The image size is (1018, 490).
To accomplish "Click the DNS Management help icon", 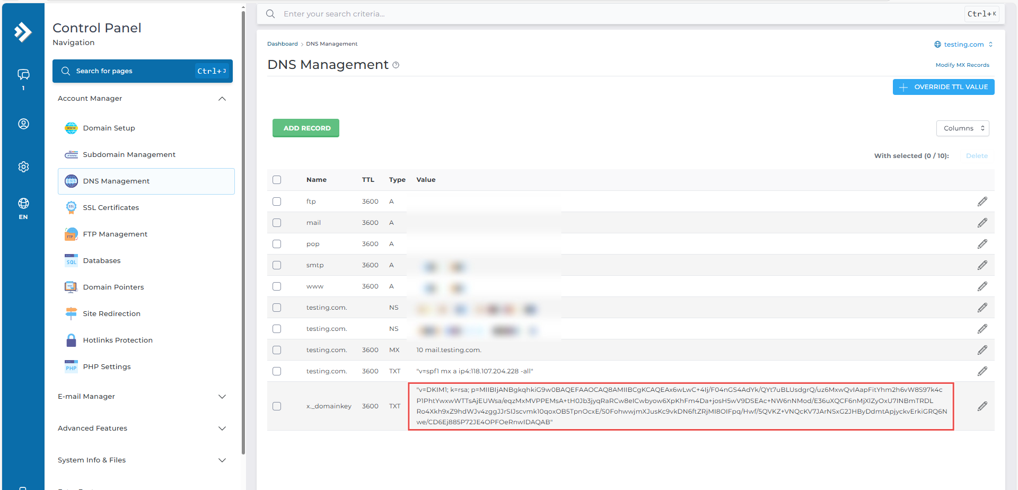I will pyautogui.click(x=396, y=65).
